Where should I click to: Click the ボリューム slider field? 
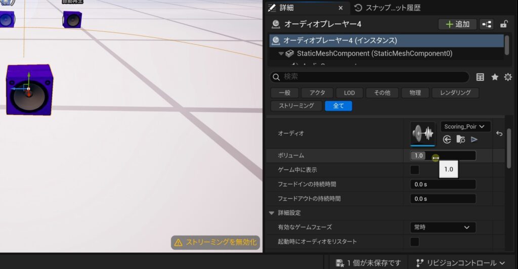(x=443, y=155)
